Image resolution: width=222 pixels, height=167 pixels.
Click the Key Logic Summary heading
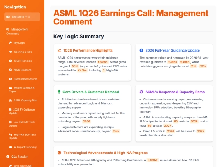(79, 37)
